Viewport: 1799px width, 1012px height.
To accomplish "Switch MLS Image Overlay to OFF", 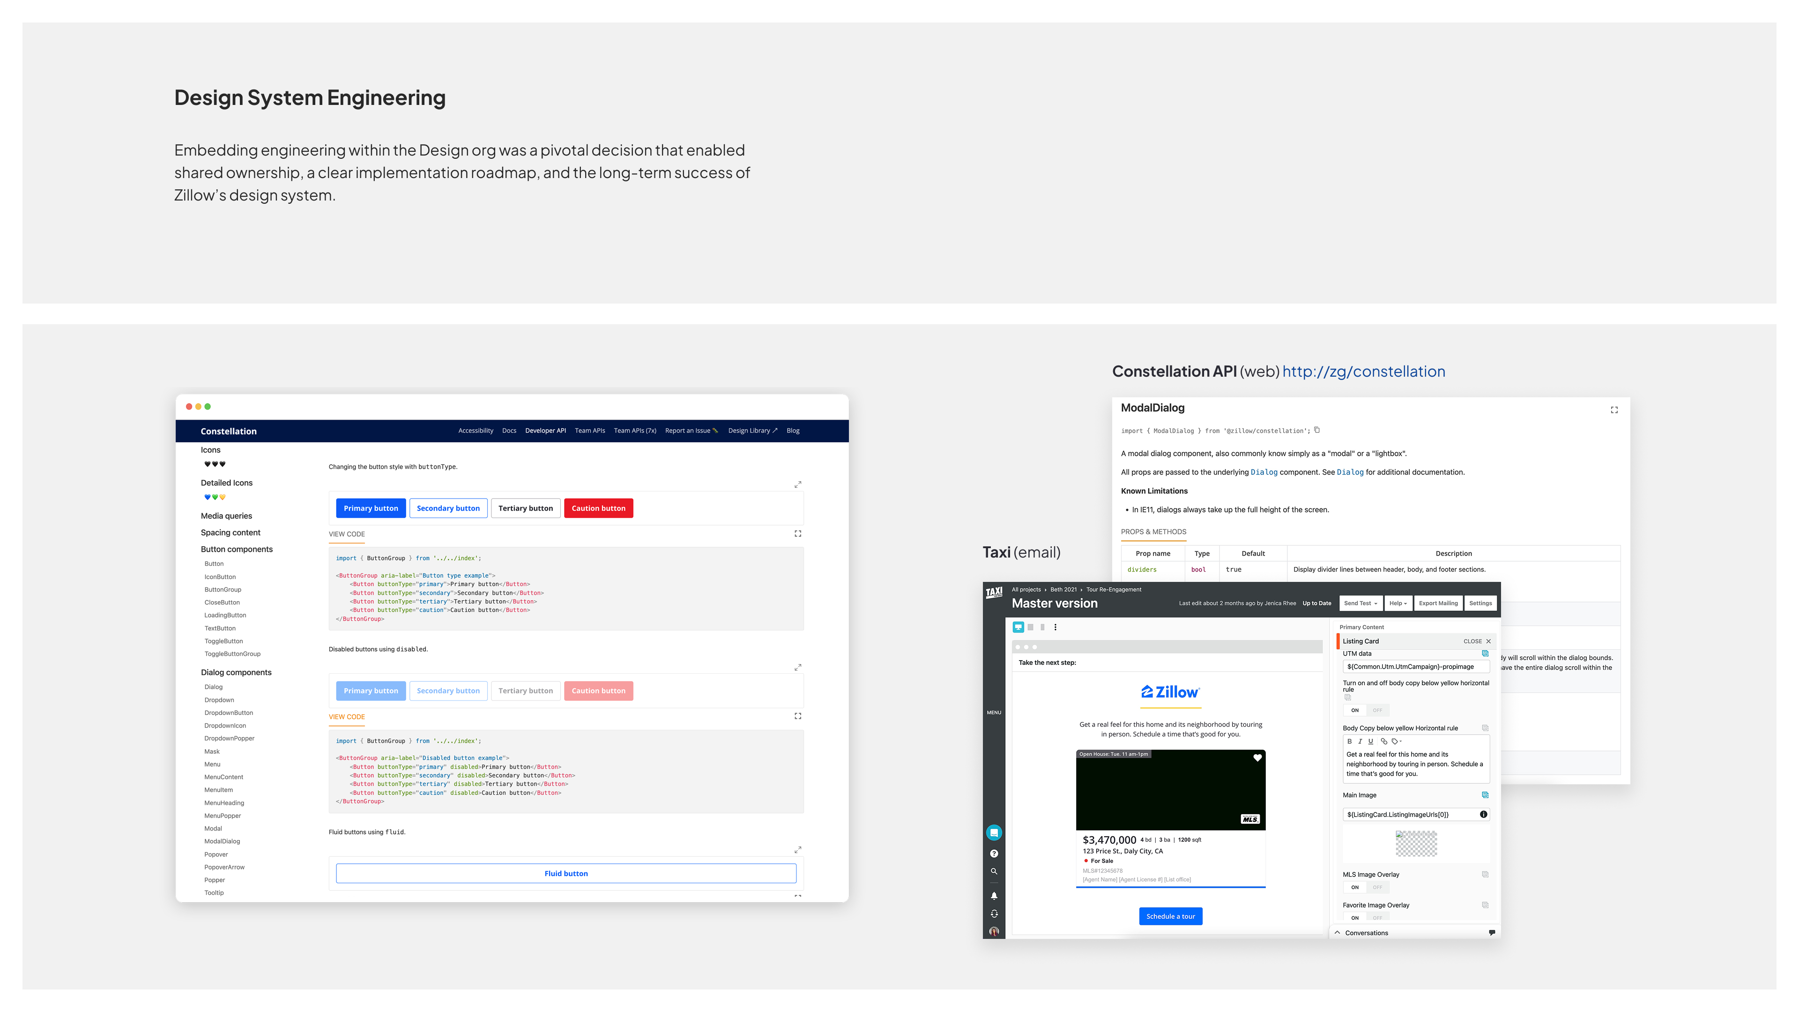I will click(1377, 888).
